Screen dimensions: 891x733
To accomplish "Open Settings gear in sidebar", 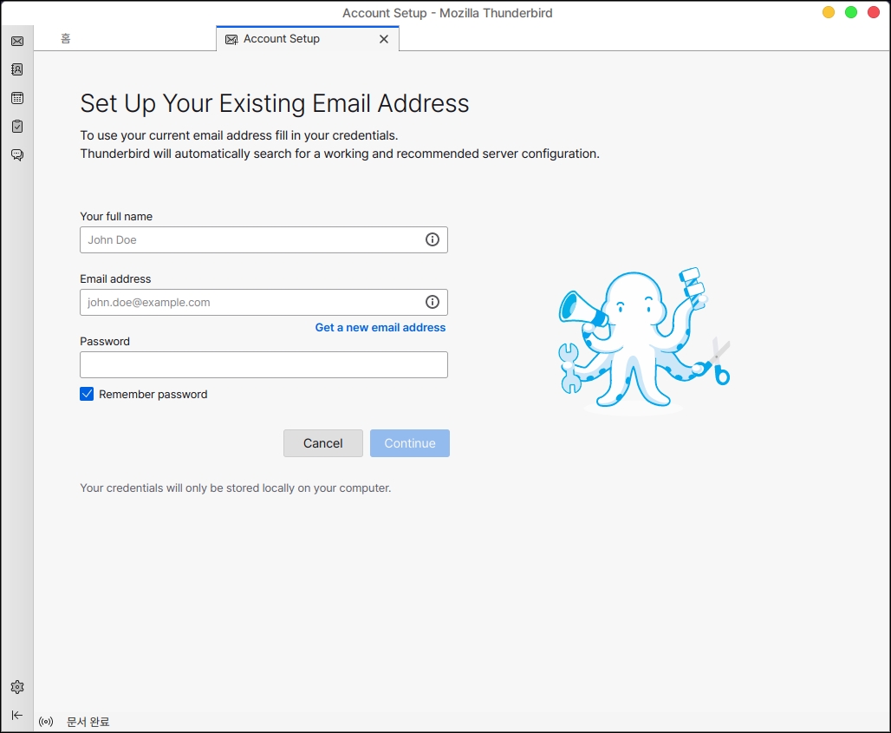I will (17, 687).
